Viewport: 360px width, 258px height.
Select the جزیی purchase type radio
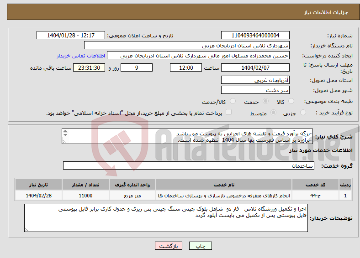click(303, 112)
